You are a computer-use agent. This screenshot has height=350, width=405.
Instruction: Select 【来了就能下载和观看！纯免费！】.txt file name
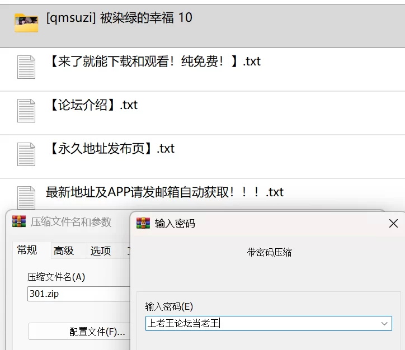coord(155,62)
